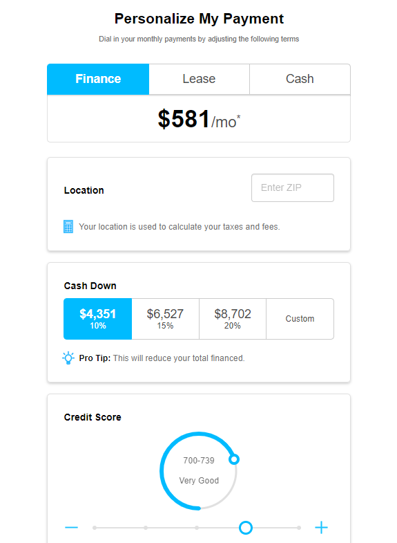
Task: Click the second dot on credit score slider
Action: (146, 528)
